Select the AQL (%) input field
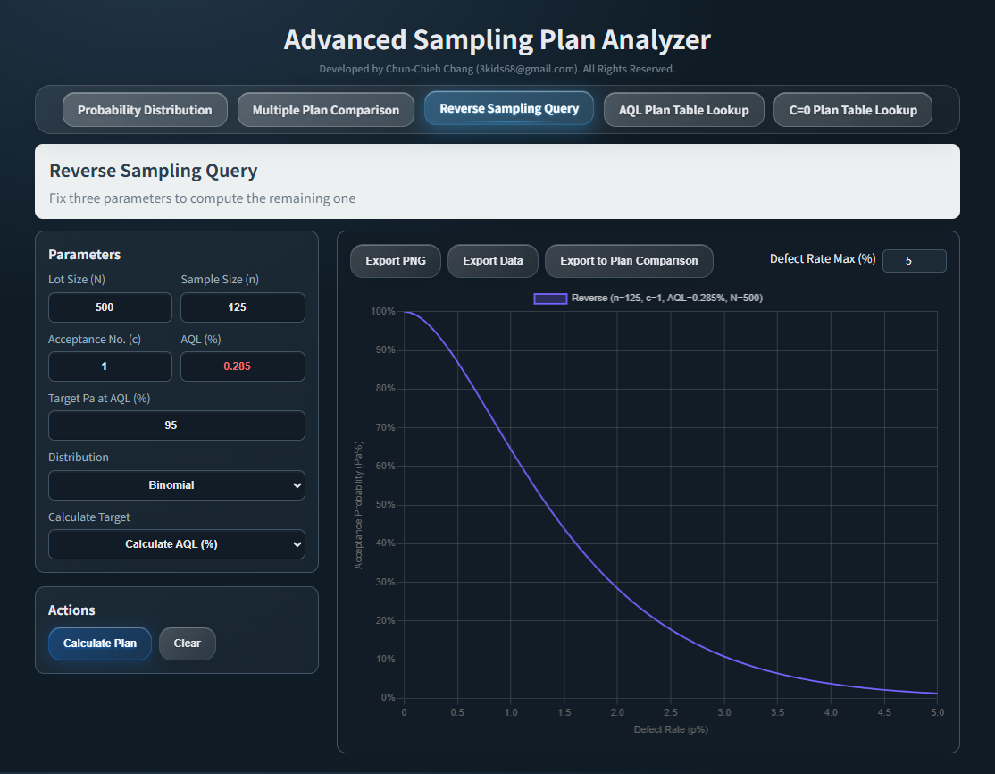The height and width of the screenshot is (774, 995). click(x=242, y=366)
